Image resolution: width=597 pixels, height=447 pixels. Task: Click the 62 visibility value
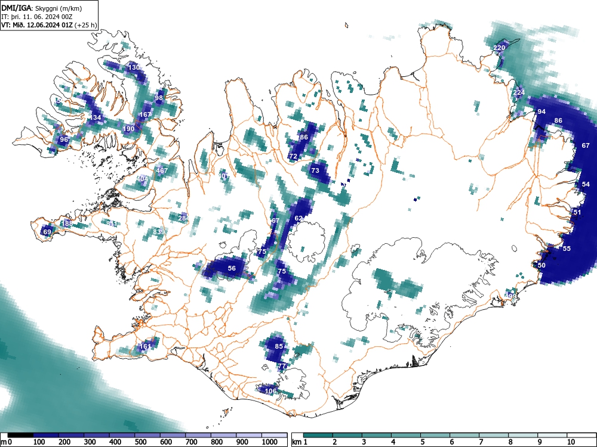(298, 218)
